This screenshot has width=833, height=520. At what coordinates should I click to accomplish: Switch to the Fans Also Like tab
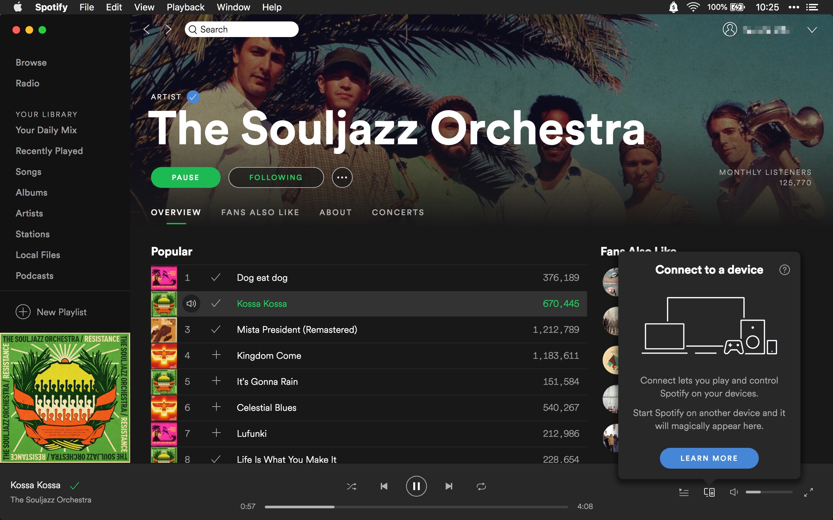click(x=260, y=213)
